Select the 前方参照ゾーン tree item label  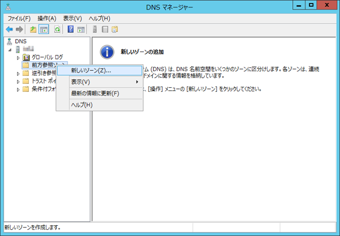coord(44,65)
